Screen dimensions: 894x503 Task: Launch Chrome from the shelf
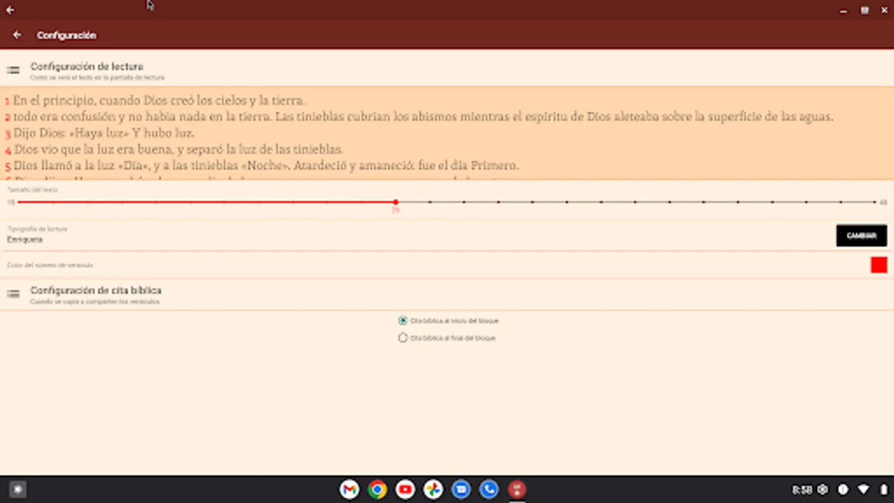click(x=377, y=489)
